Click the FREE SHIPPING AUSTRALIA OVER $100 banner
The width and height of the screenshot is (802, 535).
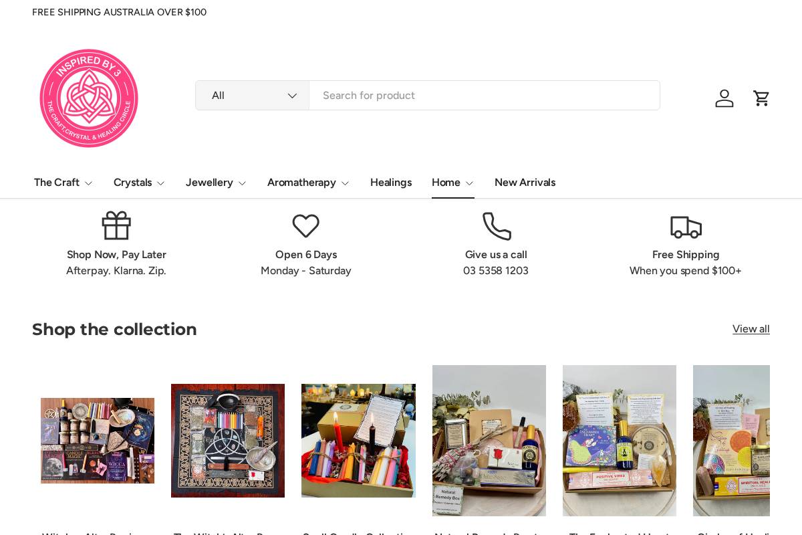coord(119,12)
